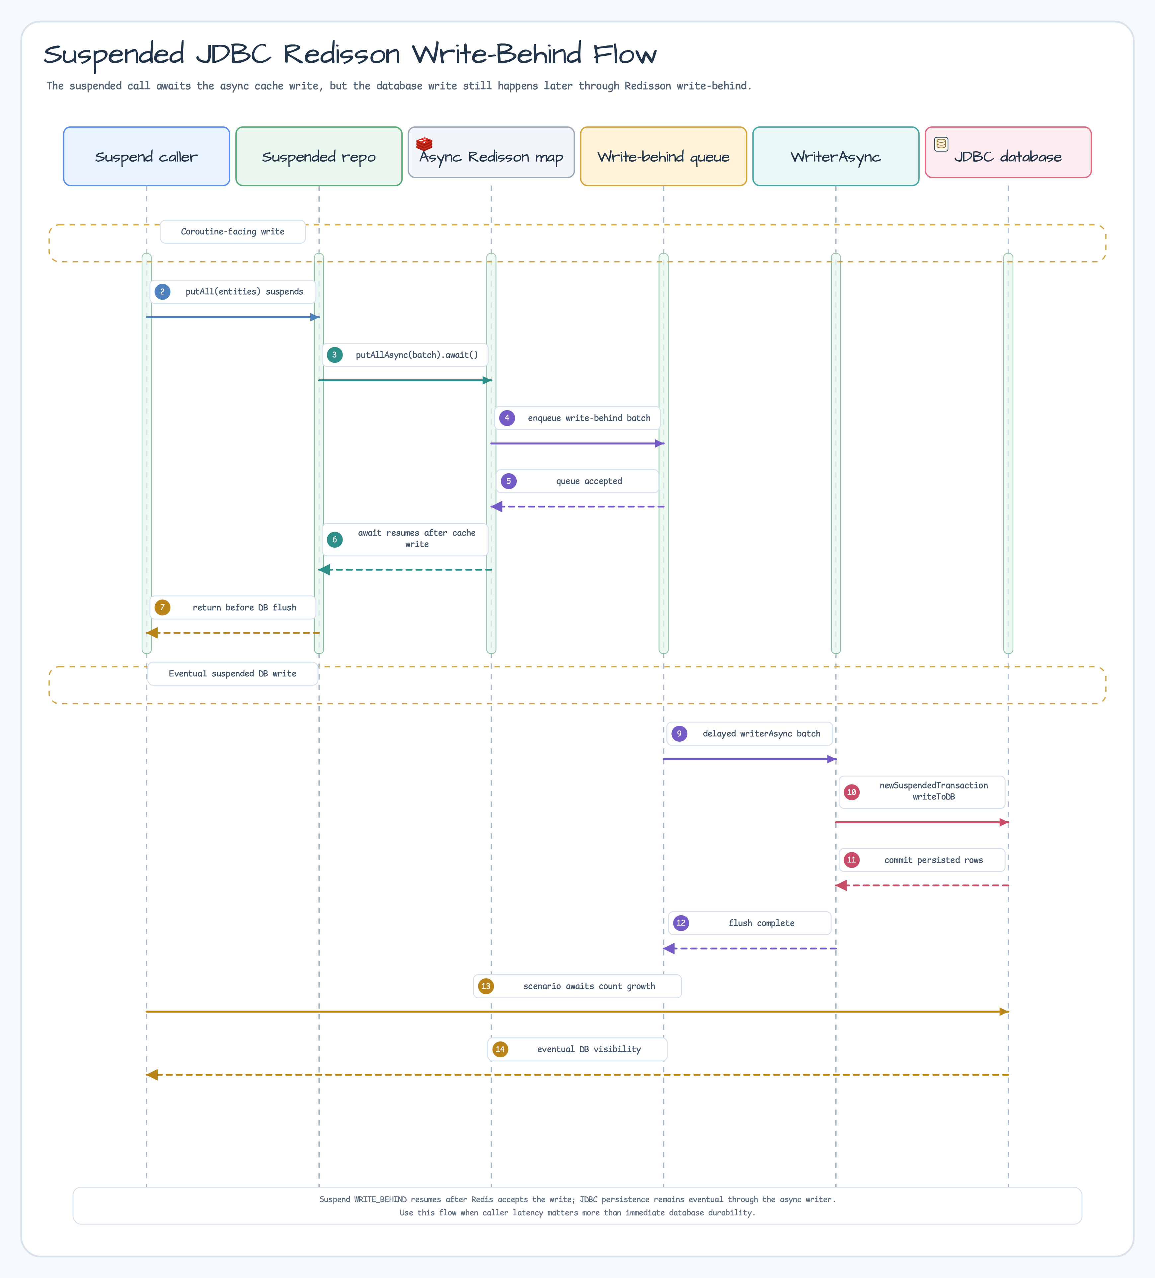This screenshot has height=1278, width=1155.
Task: Select the Suspended repo participant box
Action: [319, 157]
